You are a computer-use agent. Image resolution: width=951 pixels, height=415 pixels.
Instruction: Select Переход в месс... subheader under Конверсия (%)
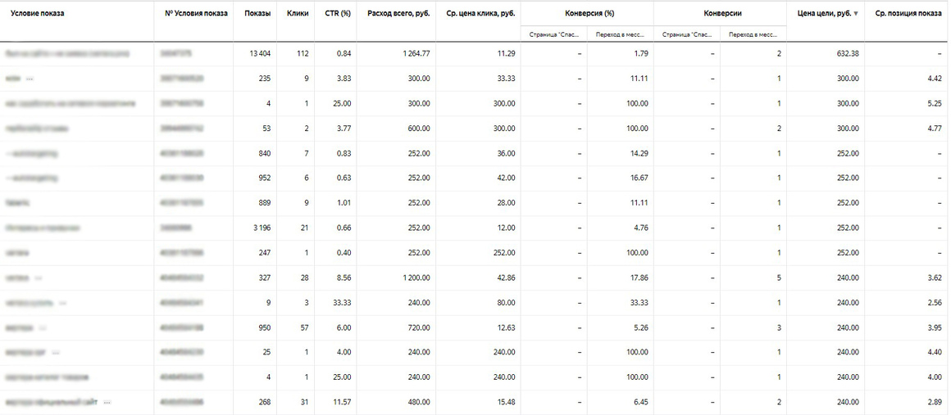pos(621,34)
